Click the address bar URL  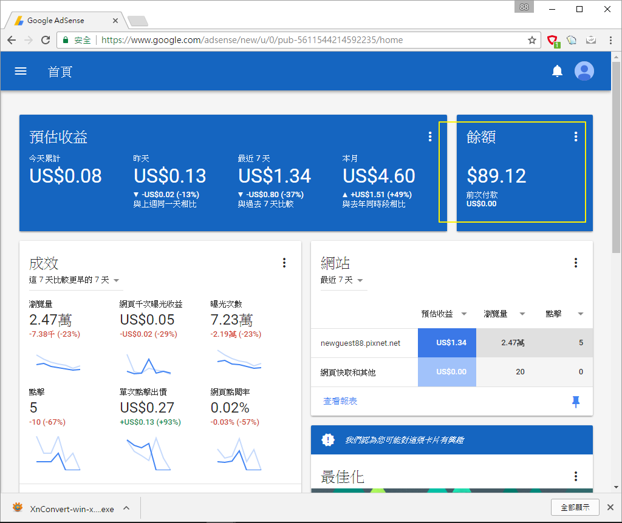point(252,40)
